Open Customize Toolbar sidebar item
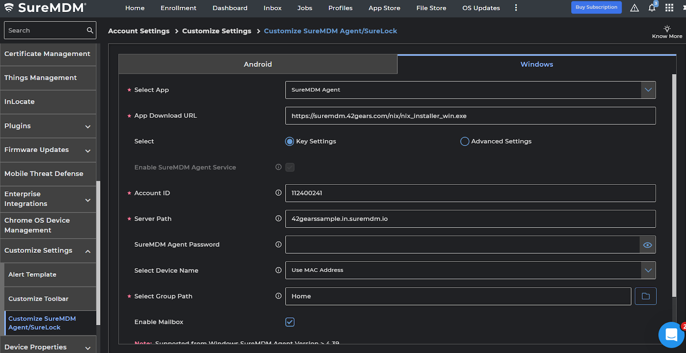 (50, 299)
